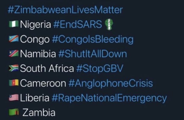Follow the #ShutItAllDown hashtag link
Screen dimensions: 184x120
[x=92, y=54]
